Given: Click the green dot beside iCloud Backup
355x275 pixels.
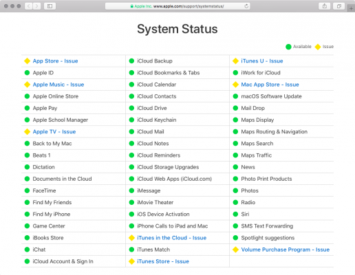Looking at the screenshot, I should coord(131,61).
